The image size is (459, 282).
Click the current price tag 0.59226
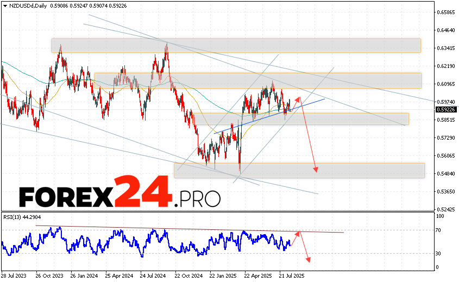445,109
